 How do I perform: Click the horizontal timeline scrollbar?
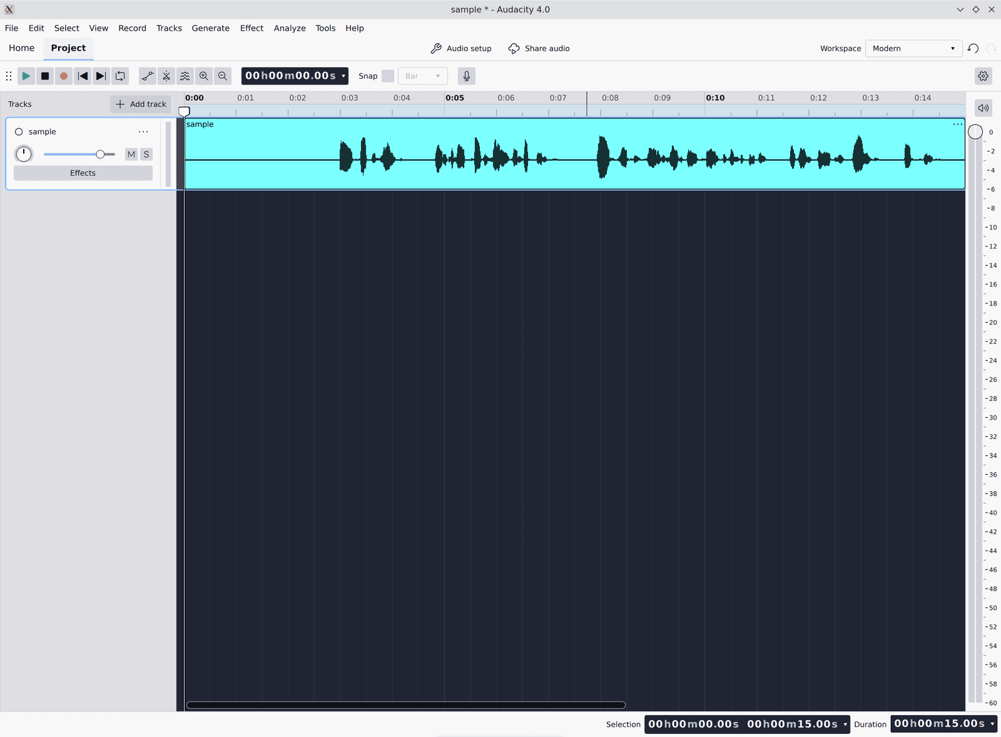point(406,705)
